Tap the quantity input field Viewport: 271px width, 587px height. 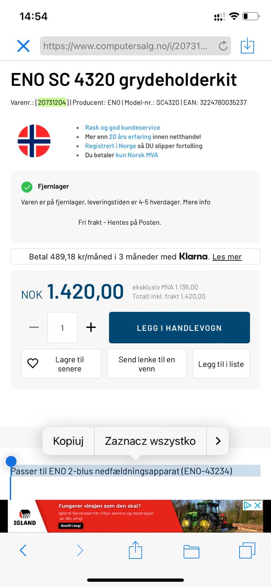[x=62, y=328]
